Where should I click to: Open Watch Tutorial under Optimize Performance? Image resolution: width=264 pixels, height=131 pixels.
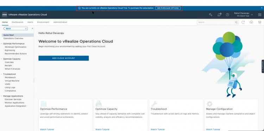(47, 129)
